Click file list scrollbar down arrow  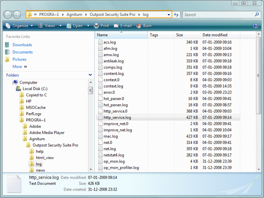click(259, 170)
